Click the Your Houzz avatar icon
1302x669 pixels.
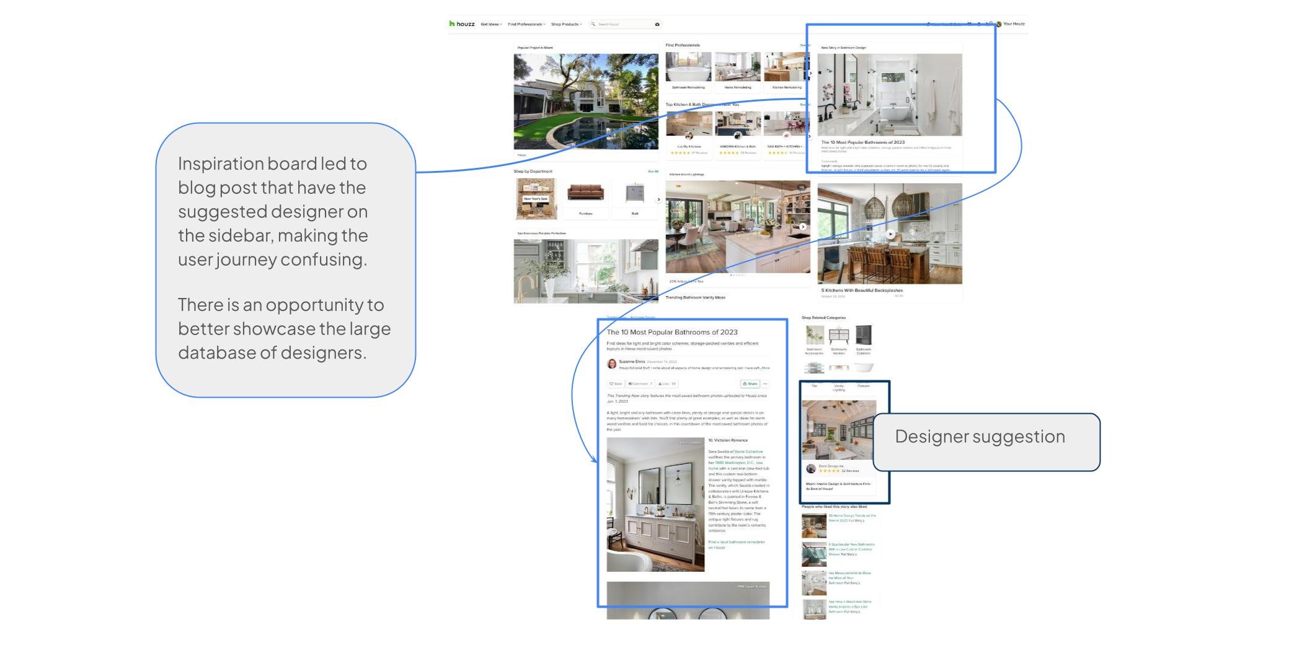coord(999,24)
